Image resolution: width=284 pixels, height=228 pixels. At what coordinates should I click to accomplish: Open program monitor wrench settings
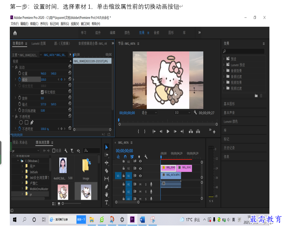[195, 113]
